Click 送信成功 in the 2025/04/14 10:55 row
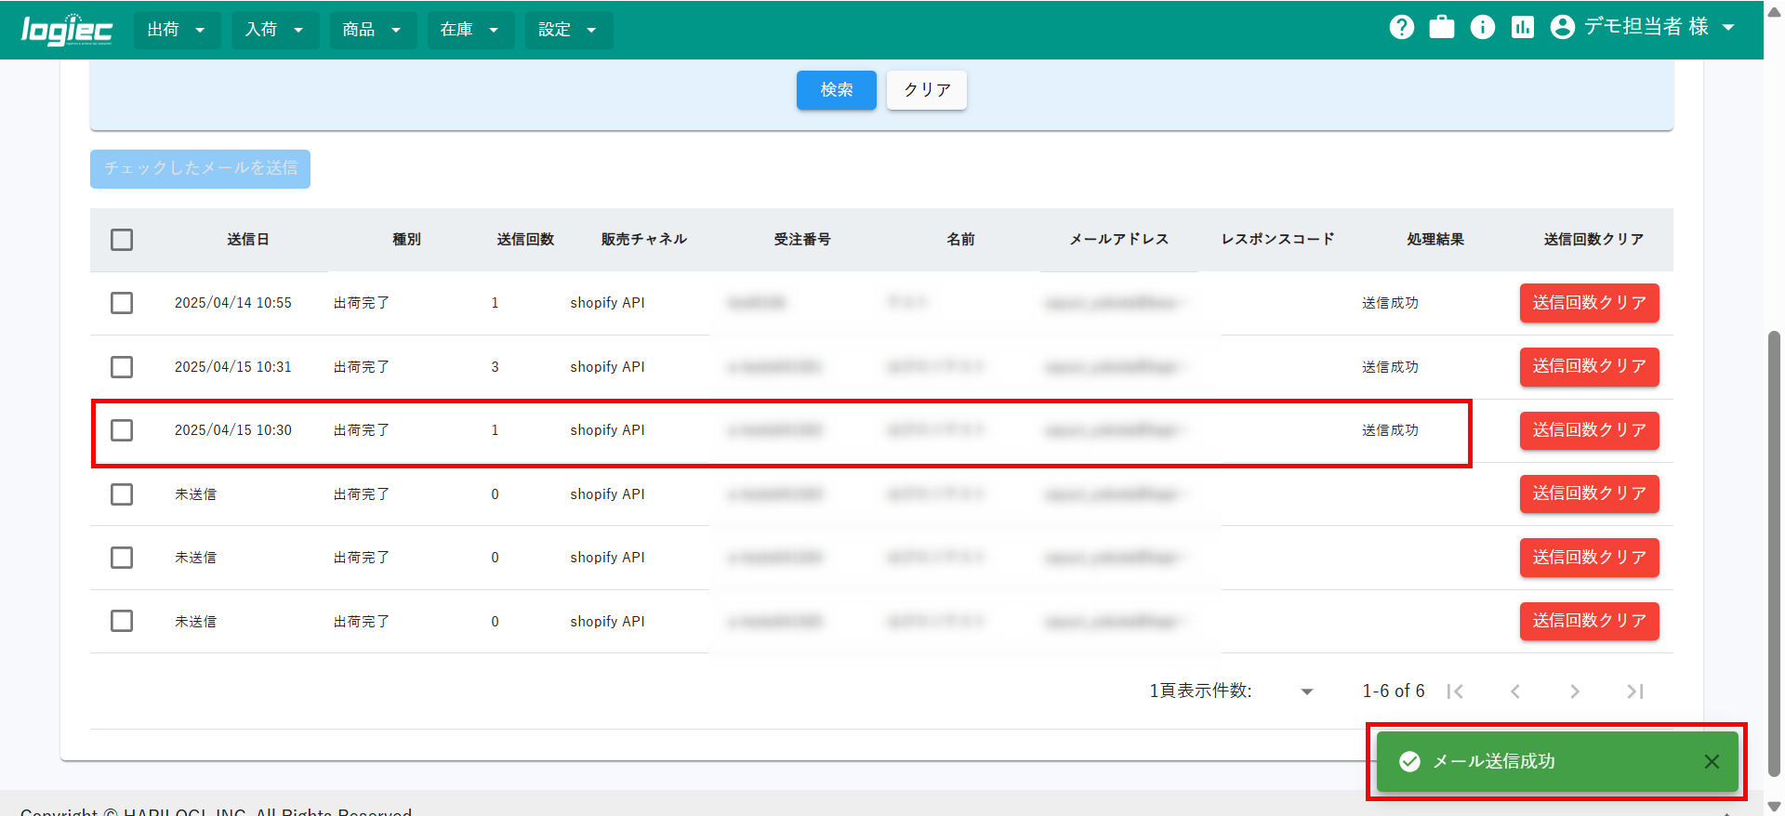Screen dimensions: 1785x816 1390,303
